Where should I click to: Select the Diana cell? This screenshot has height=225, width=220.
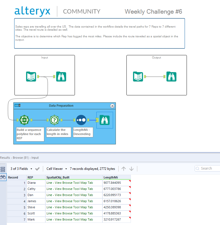coord(36,183)
